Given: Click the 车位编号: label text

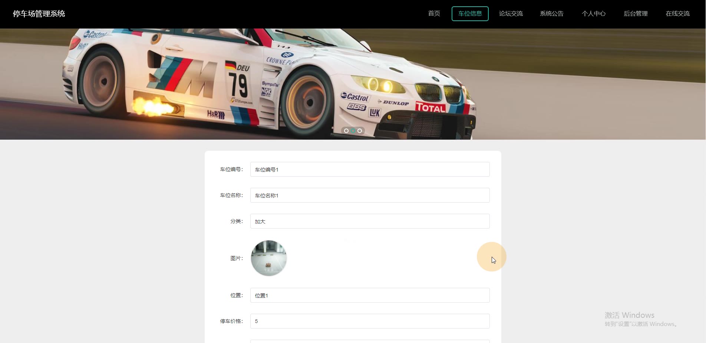Looking at the screenshot, I should coord(231,169).
